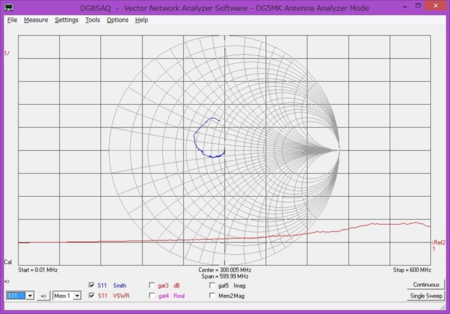The width and height of the screenshot is (450, 314).
Task: Click the Imag display type label
Action: point(239,285)
